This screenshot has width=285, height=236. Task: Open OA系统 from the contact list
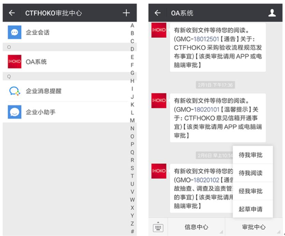36,62
